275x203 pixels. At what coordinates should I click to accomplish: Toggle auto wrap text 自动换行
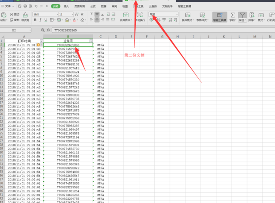(x=140, y=17)
